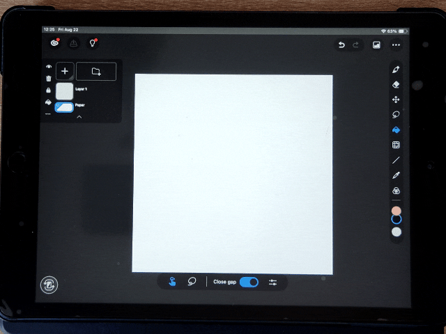Choose the lasso fill mode in bottom bar
Screen dimensions: 446x334
192,281
